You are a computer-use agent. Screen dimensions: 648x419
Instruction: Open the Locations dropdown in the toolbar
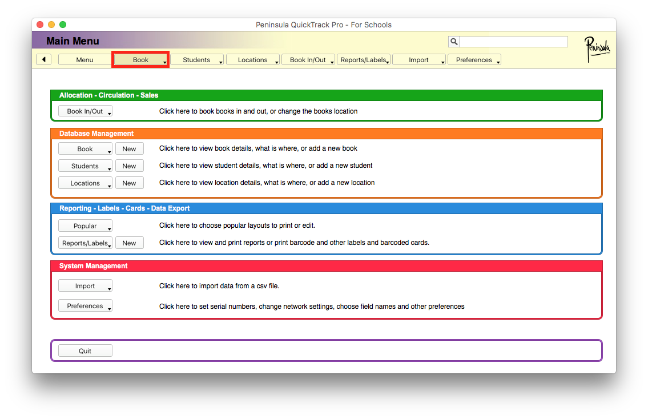click(x=252, y=60)
